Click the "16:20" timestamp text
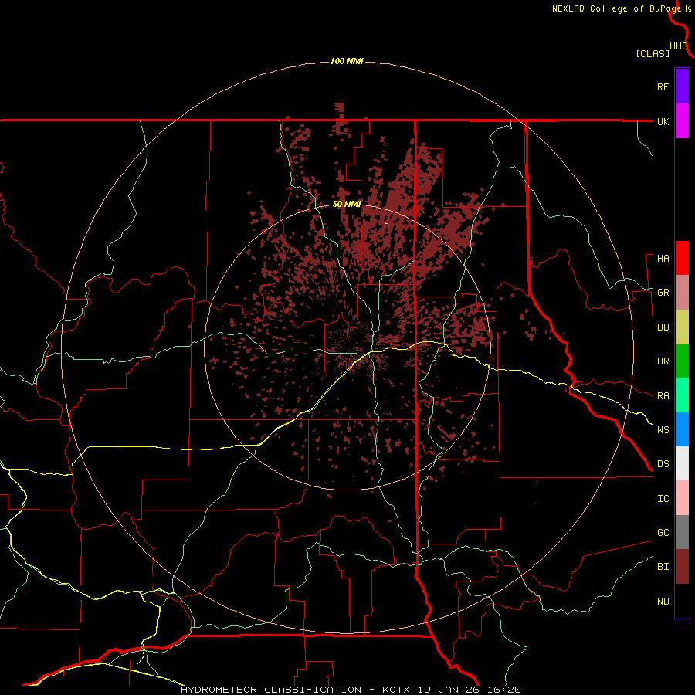Viewport: 695px width, 695px height. pyautogui.click(x=503, y=690)
